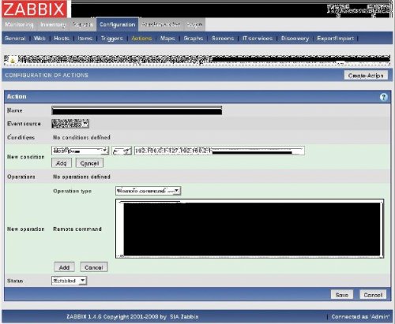Screen dimensions: 395x324
Task: Switch to the Monitoring tab
Action: coord(19,24)
